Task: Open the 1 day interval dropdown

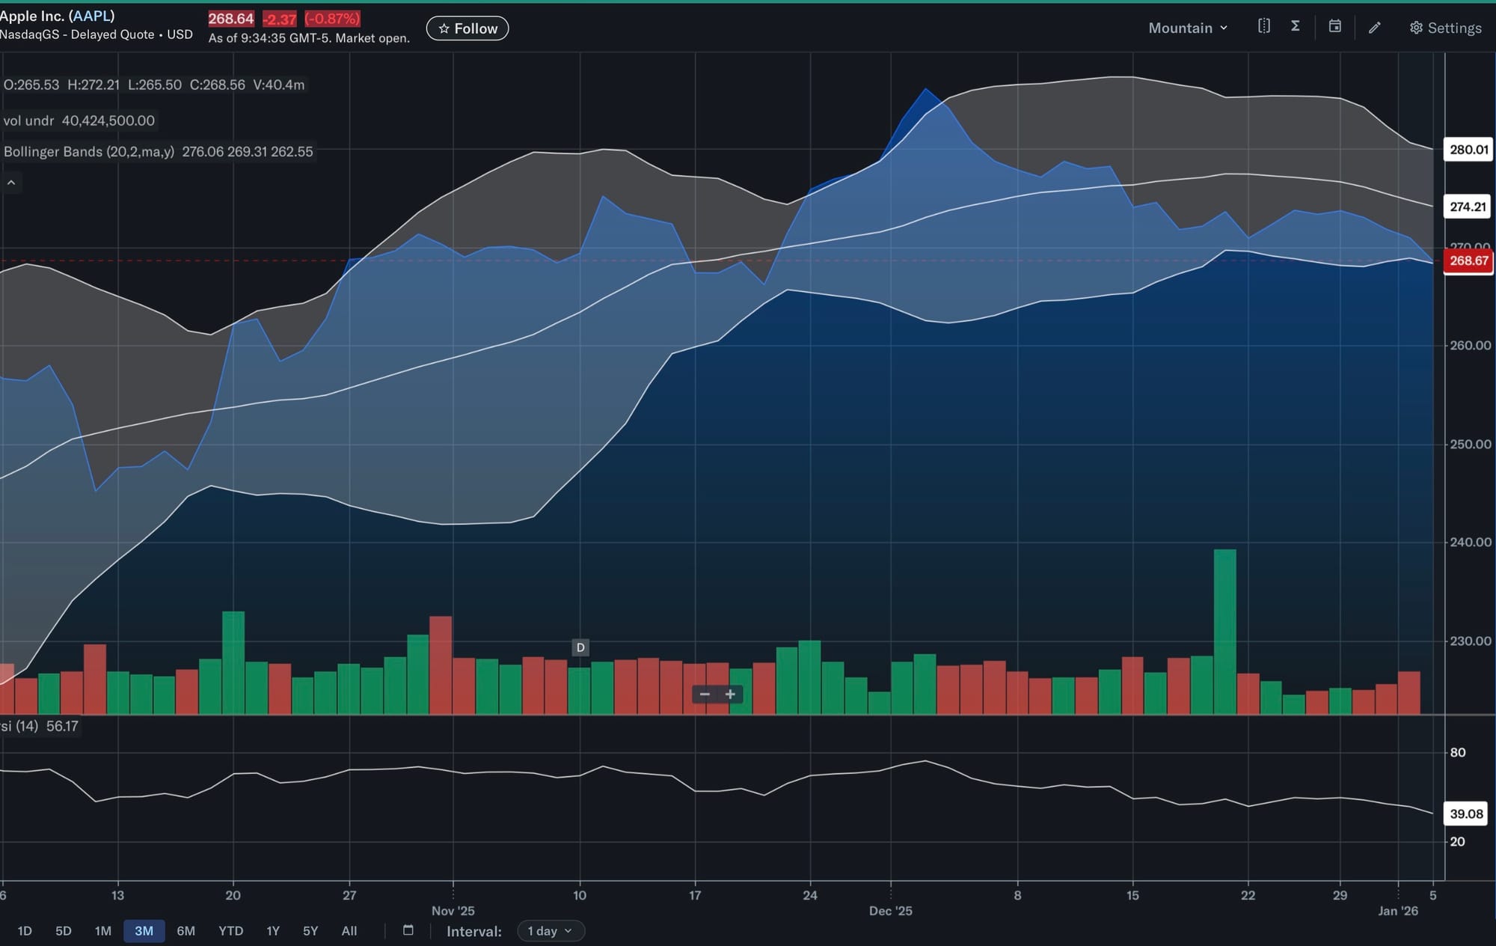Action: coord(551,931)
